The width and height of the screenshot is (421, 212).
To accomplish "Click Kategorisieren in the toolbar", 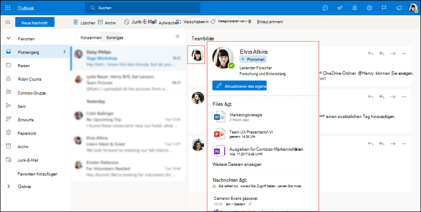I will [231, 21].
